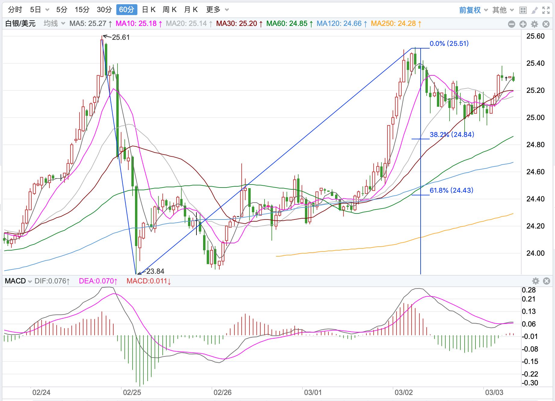Switch to the 分时 time-sharing tab
Image resolution: width=555 pixels, height=401 pixels.
15,10
